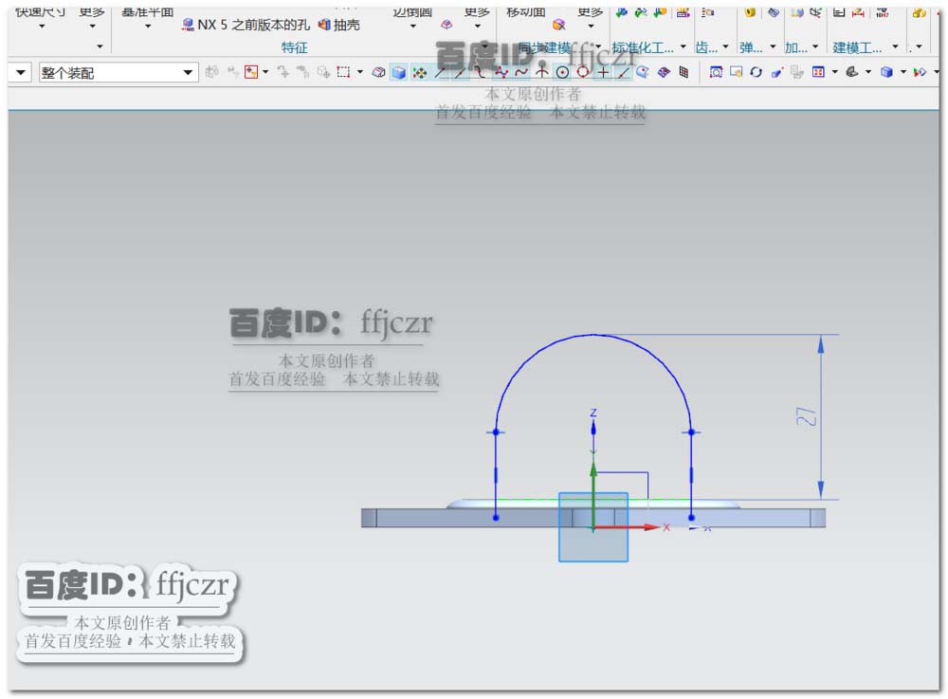Click the 27 dimension value in viewport
Viewport: 948px width, 699px height.
[807, 416]
